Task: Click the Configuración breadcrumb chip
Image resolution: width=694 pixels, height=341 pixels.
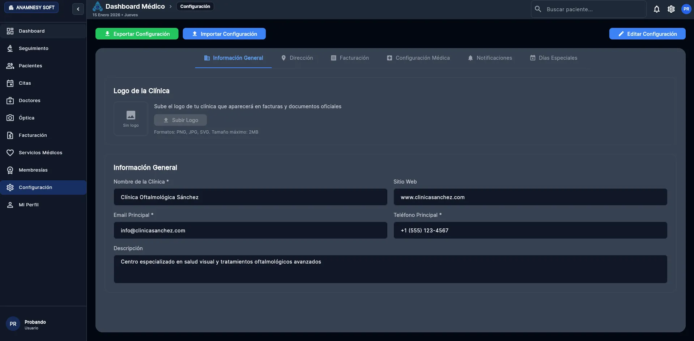Action: [x=195, y=7]
